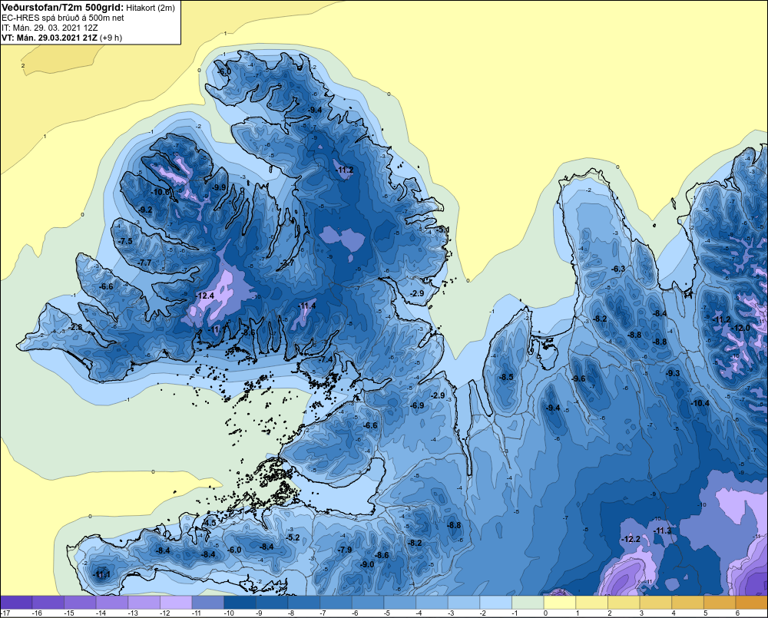The width and height of the screenshot is (768, 618).
Task: Select legend swatch between -17 and -16
Action: tap(16, 603)
